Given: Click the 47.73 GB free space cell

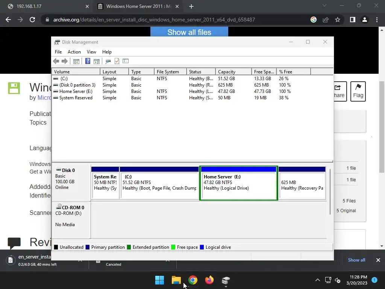Looking at the screenshot, I should click(x=262, y=91).
